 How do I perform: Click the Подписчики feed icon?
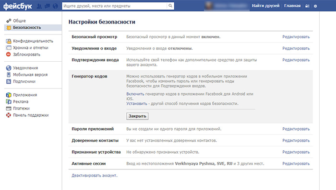[x=9, y=81]
